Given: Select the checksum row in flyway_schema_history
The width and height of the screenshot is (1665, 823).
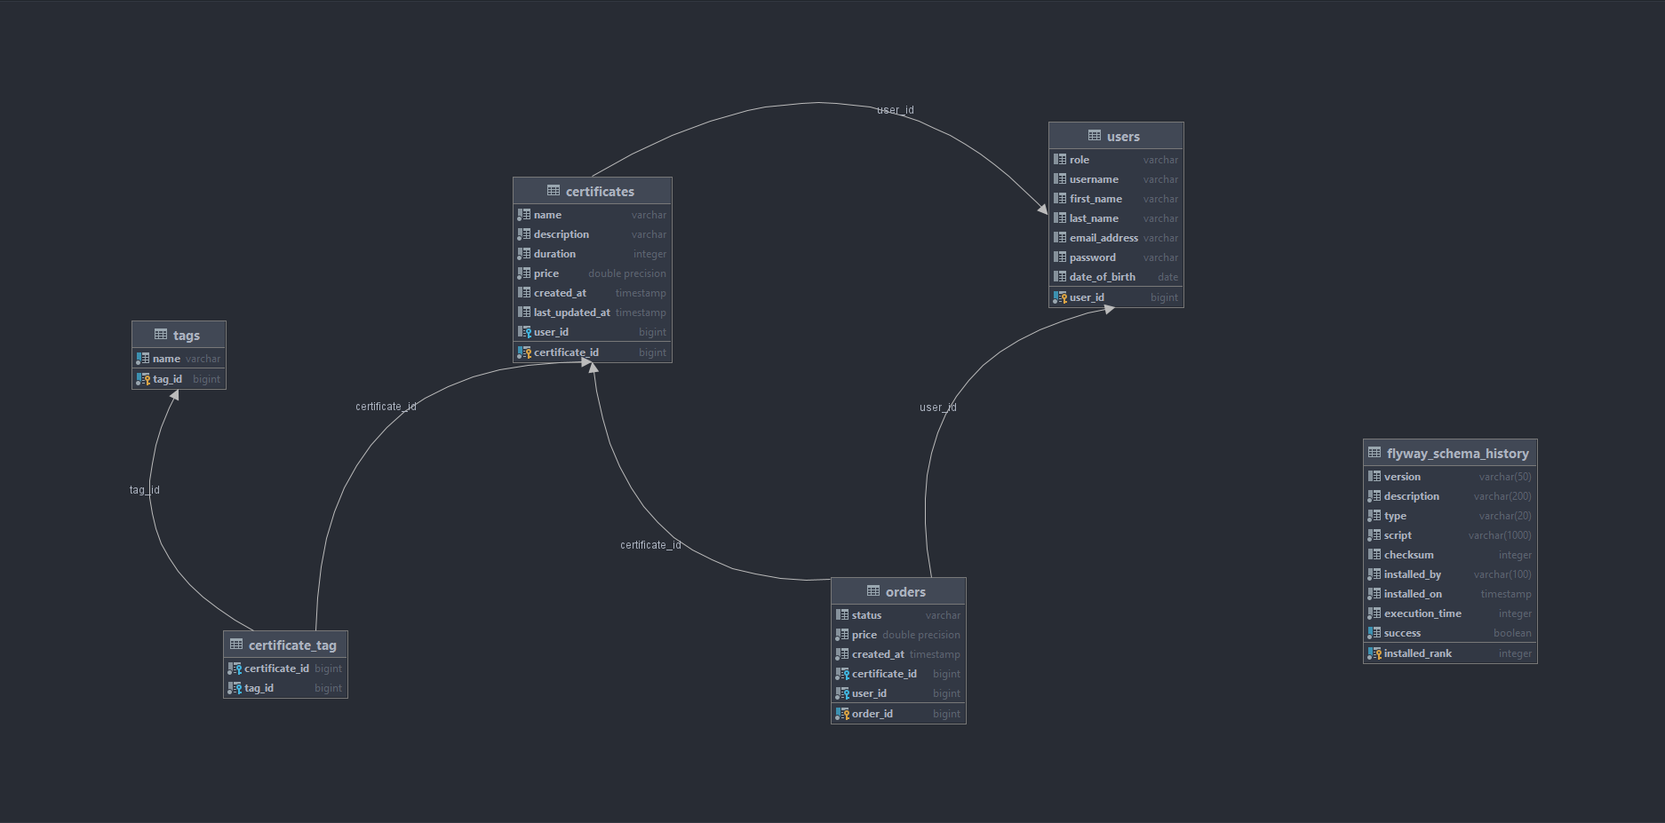Looking at the screenshot, I should pos(1408,555).
